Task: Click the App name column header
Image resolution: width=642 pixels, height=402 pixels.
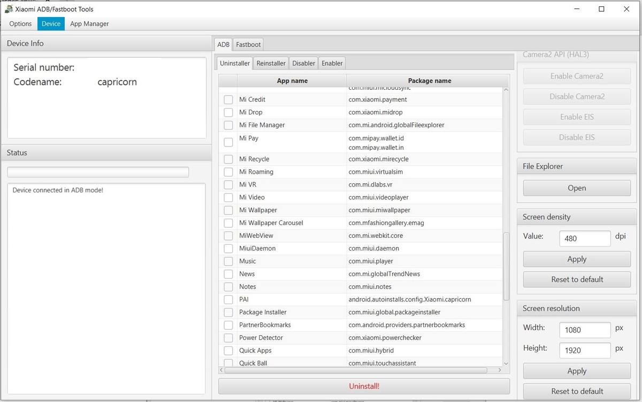Action: [292, 81]
